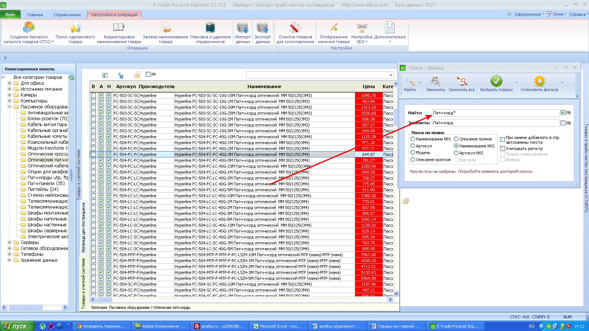Click the sort icon in table toolbar

click(x=120, y=75)
